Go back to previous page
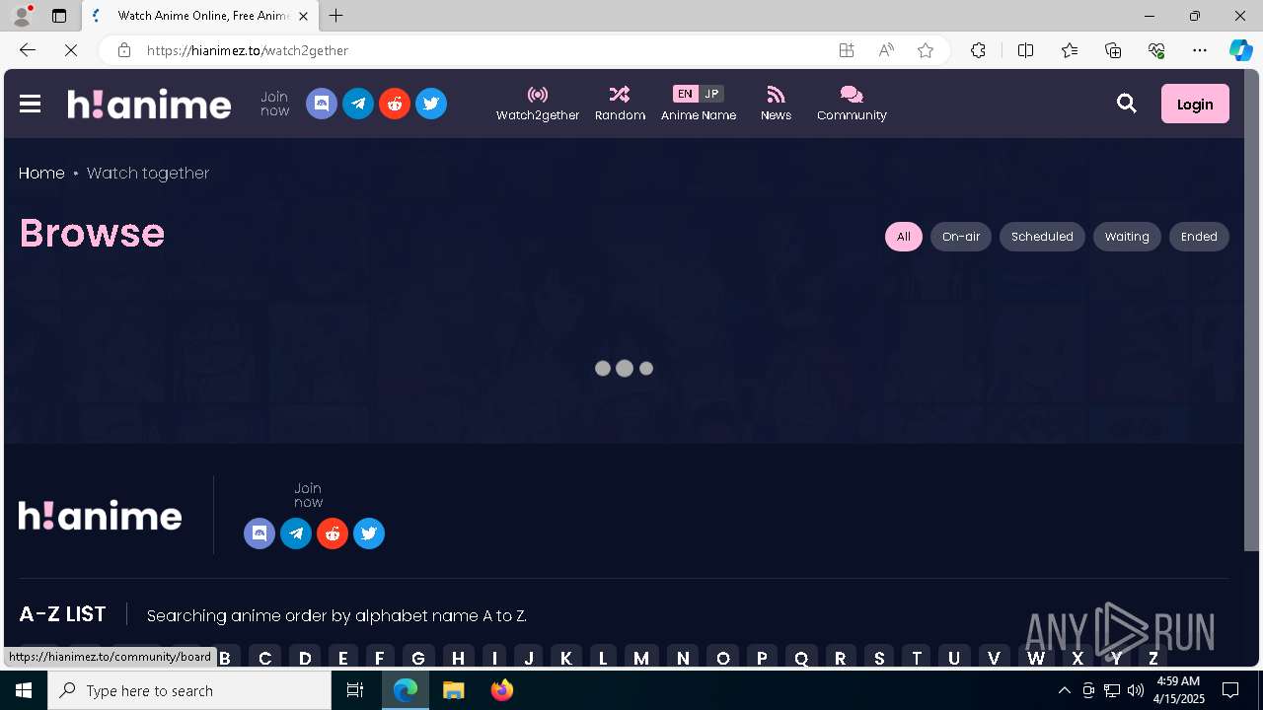This screenshot has height=710, width=1263. pos(28,50)
